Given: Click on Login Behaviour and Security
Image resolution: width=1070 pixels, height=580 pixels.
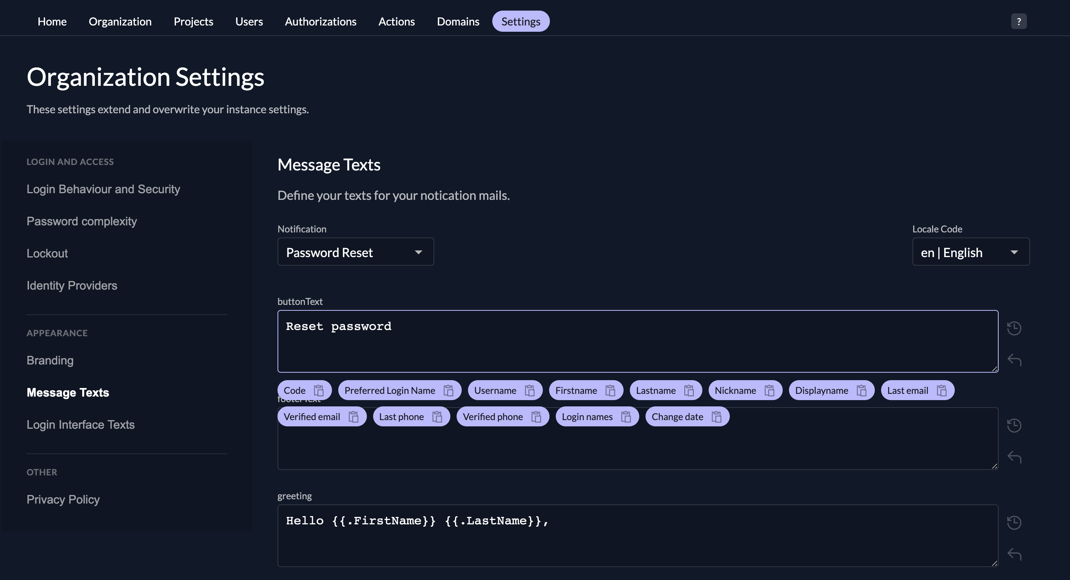Looking at the screenshot, I should (103, 188).
